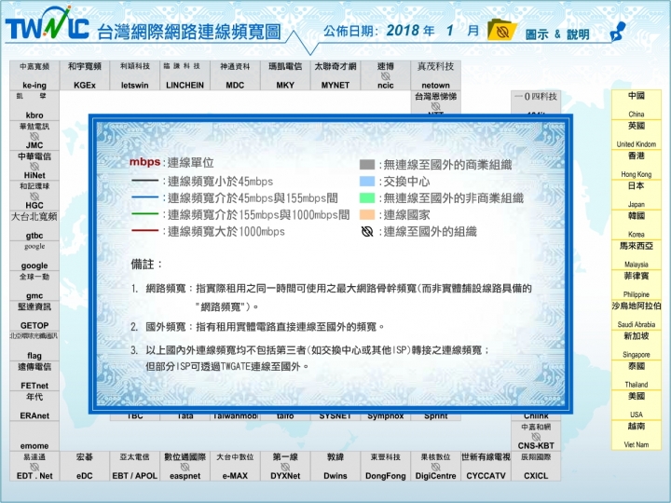671x503 pixels.
Task: Select the CXICL 辰翔國際 cell
Action: pos(536,467)
